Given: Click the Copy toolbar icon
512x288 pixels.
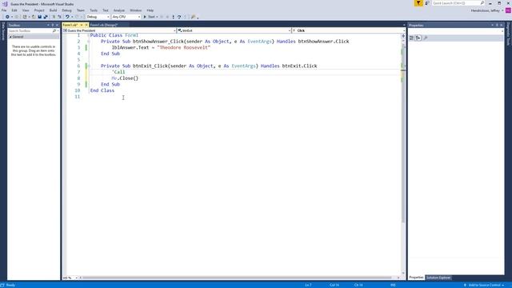Looking at the screenshot, I should pyautogui.click(x=59, y=17).
